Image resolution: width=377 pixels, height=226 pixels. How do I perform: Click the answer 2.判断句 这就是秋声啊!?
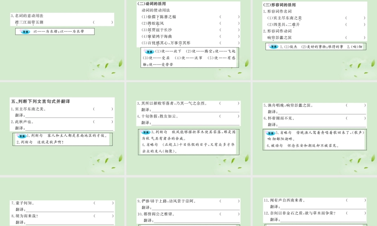40,142
